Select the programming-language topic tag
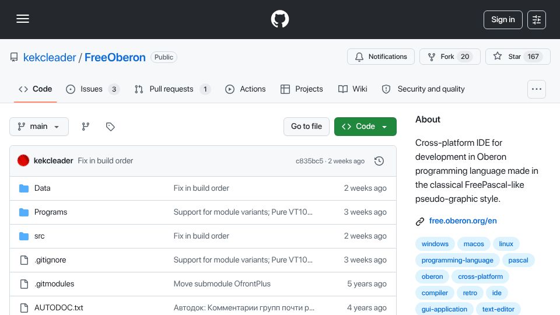 click(x=457, y=260)
